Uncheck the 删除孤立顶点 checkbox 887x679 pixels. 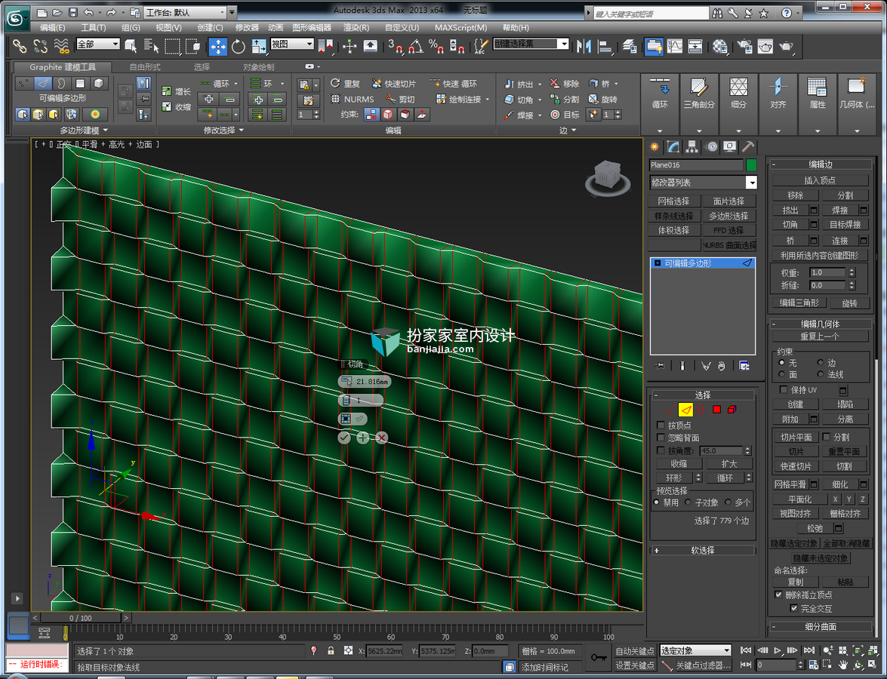779,595
